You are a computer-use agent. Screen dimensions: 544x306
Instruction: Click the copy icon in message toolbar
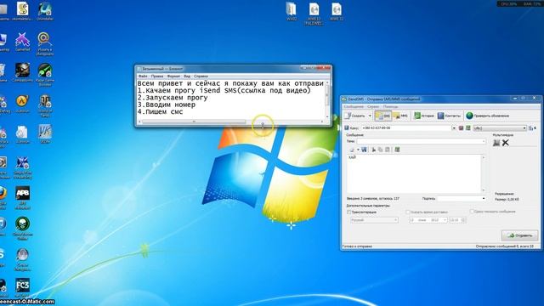point(381,150)
